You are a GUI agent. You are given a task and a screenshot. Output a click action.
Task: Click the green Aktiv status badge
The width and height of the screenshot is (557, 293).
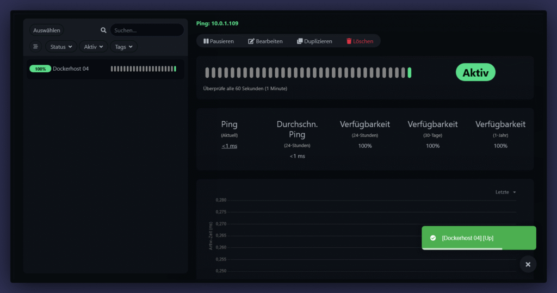(475, 72)
